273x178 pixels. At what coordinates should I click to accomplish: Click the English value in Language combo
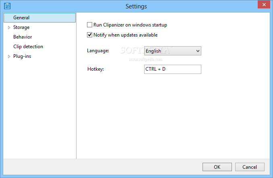[x=153, y=51]
